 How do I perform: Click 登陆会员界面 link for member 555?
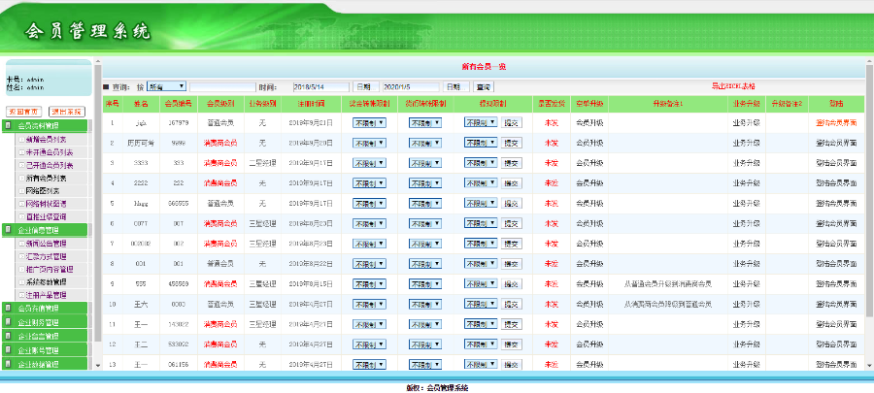tap(836, 284)
